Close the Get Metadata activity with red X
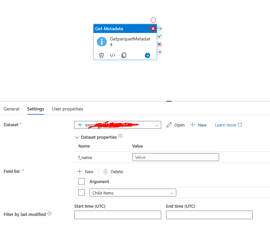The width and height of the screenshot is (270, 232). 153,29
